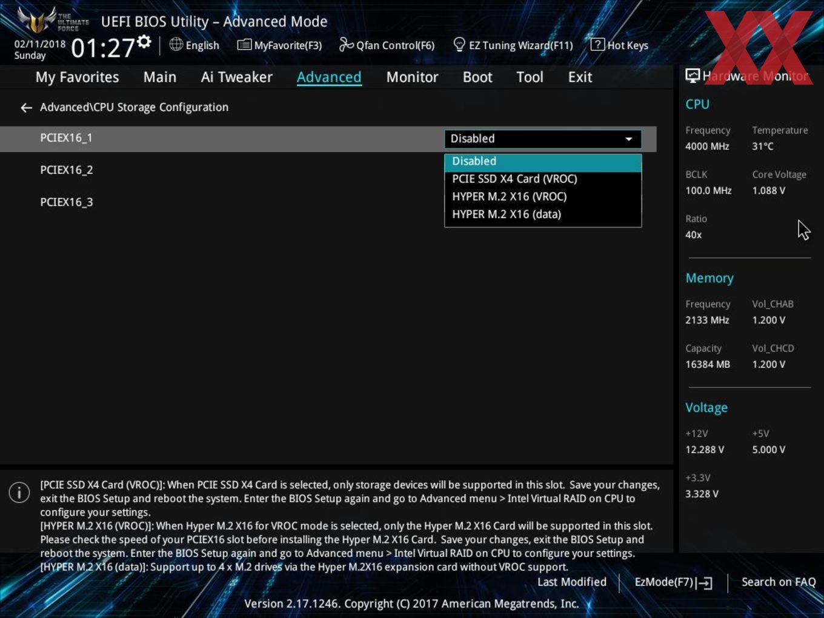Click the back arrow beside Advanced\CPU Storage Configuration

pyautogui.click(x=26, y=108)
